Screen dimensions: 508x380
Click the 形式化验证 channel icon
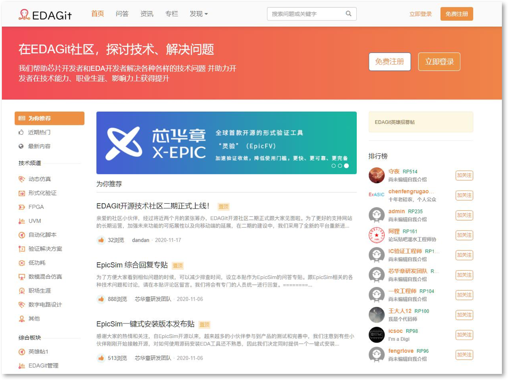(22, 193)
